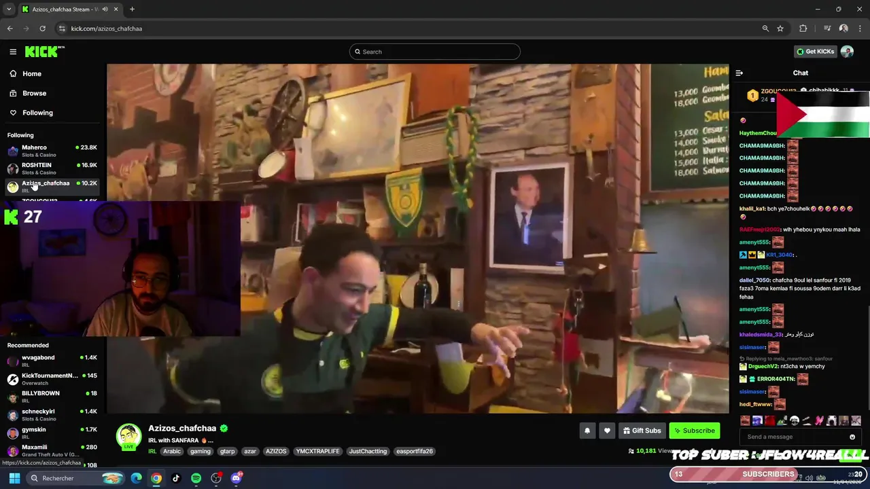The image size is (870, 489).
Task: Click hedi_ftwww username in chat
Action: click(756, 405)
